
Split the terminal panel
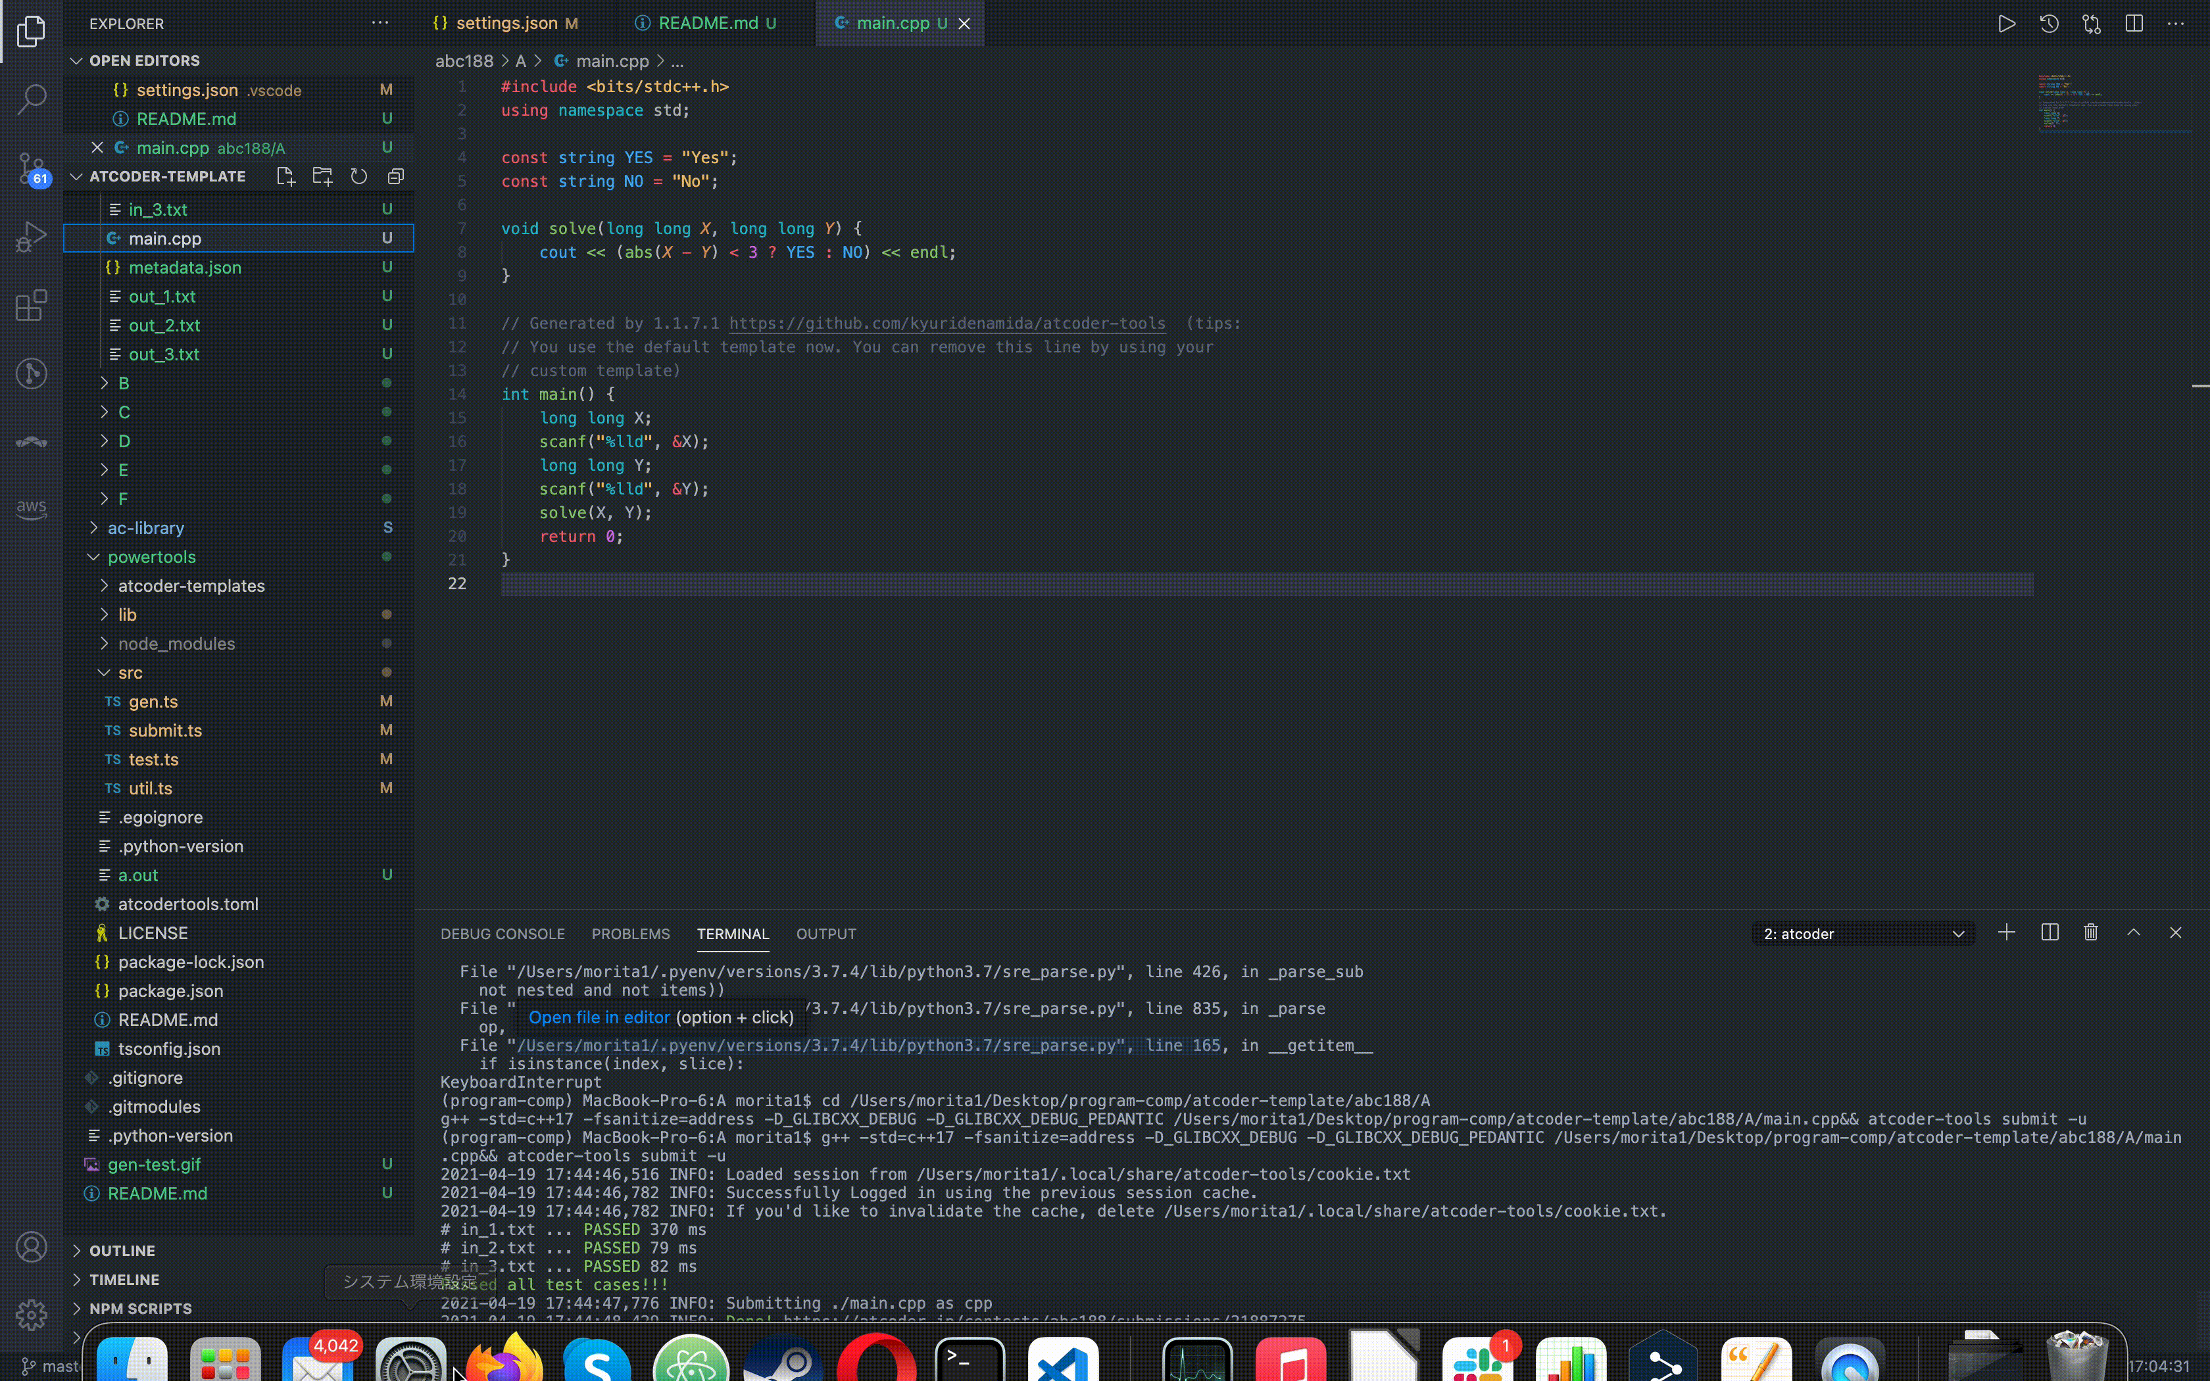click(2050, 933)
